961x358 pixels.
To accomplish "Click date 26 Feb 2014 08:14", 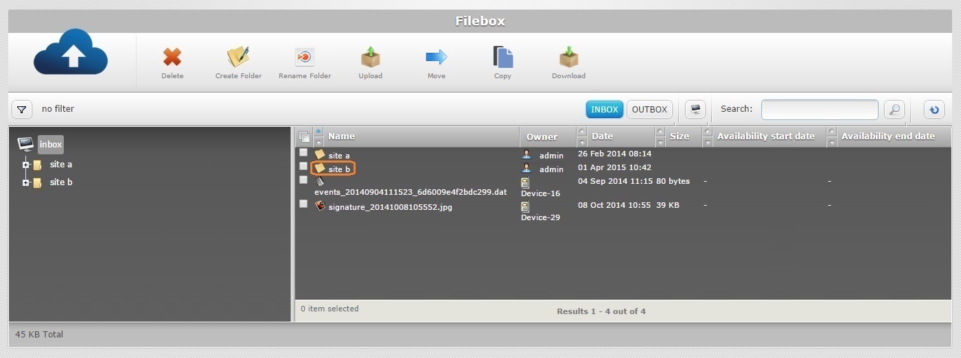I will click(x=614, y=154).
